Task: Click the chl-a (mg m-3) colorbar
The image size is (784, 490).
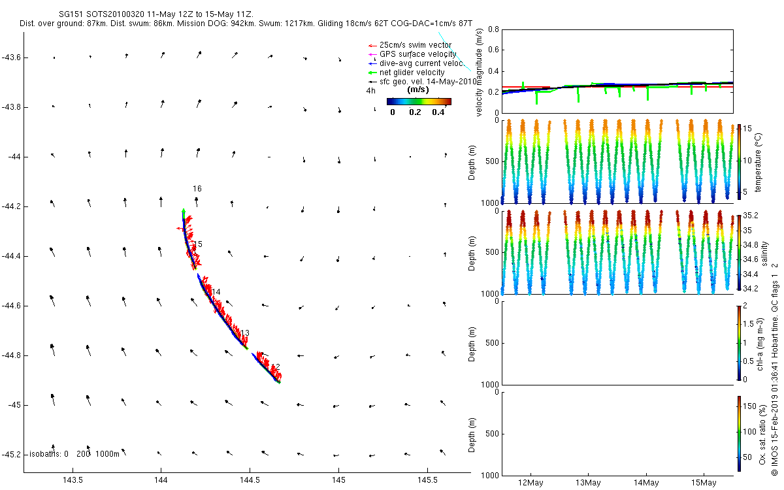Action: click(x=739, y=342)
